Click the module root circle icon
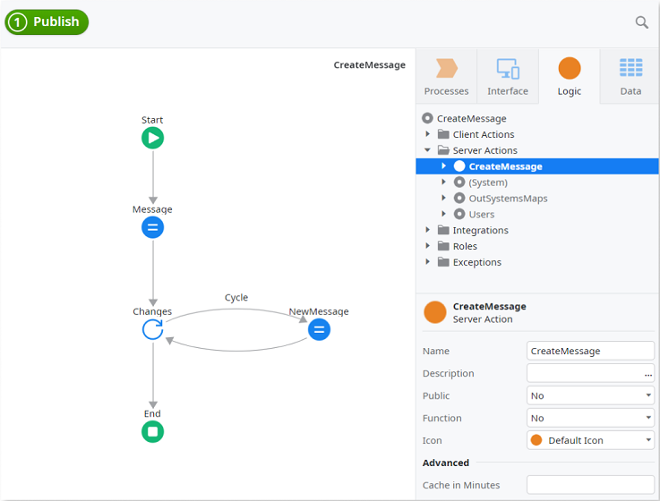The height and width of the screenshot is (501, 660). (x=427, y=118)
